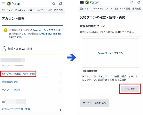Open the hamburger menu in the right screen
Image resolution: width=143 pixels, height=115 pixels.
coord(82,2)
